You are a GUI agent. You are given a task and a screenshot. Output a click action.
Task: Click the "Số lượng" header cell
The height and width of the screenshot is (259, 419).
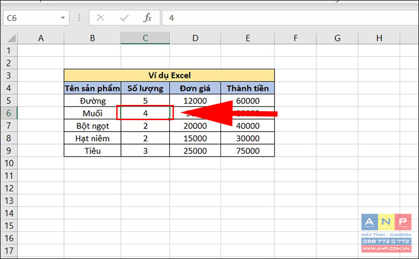point(145,88)
